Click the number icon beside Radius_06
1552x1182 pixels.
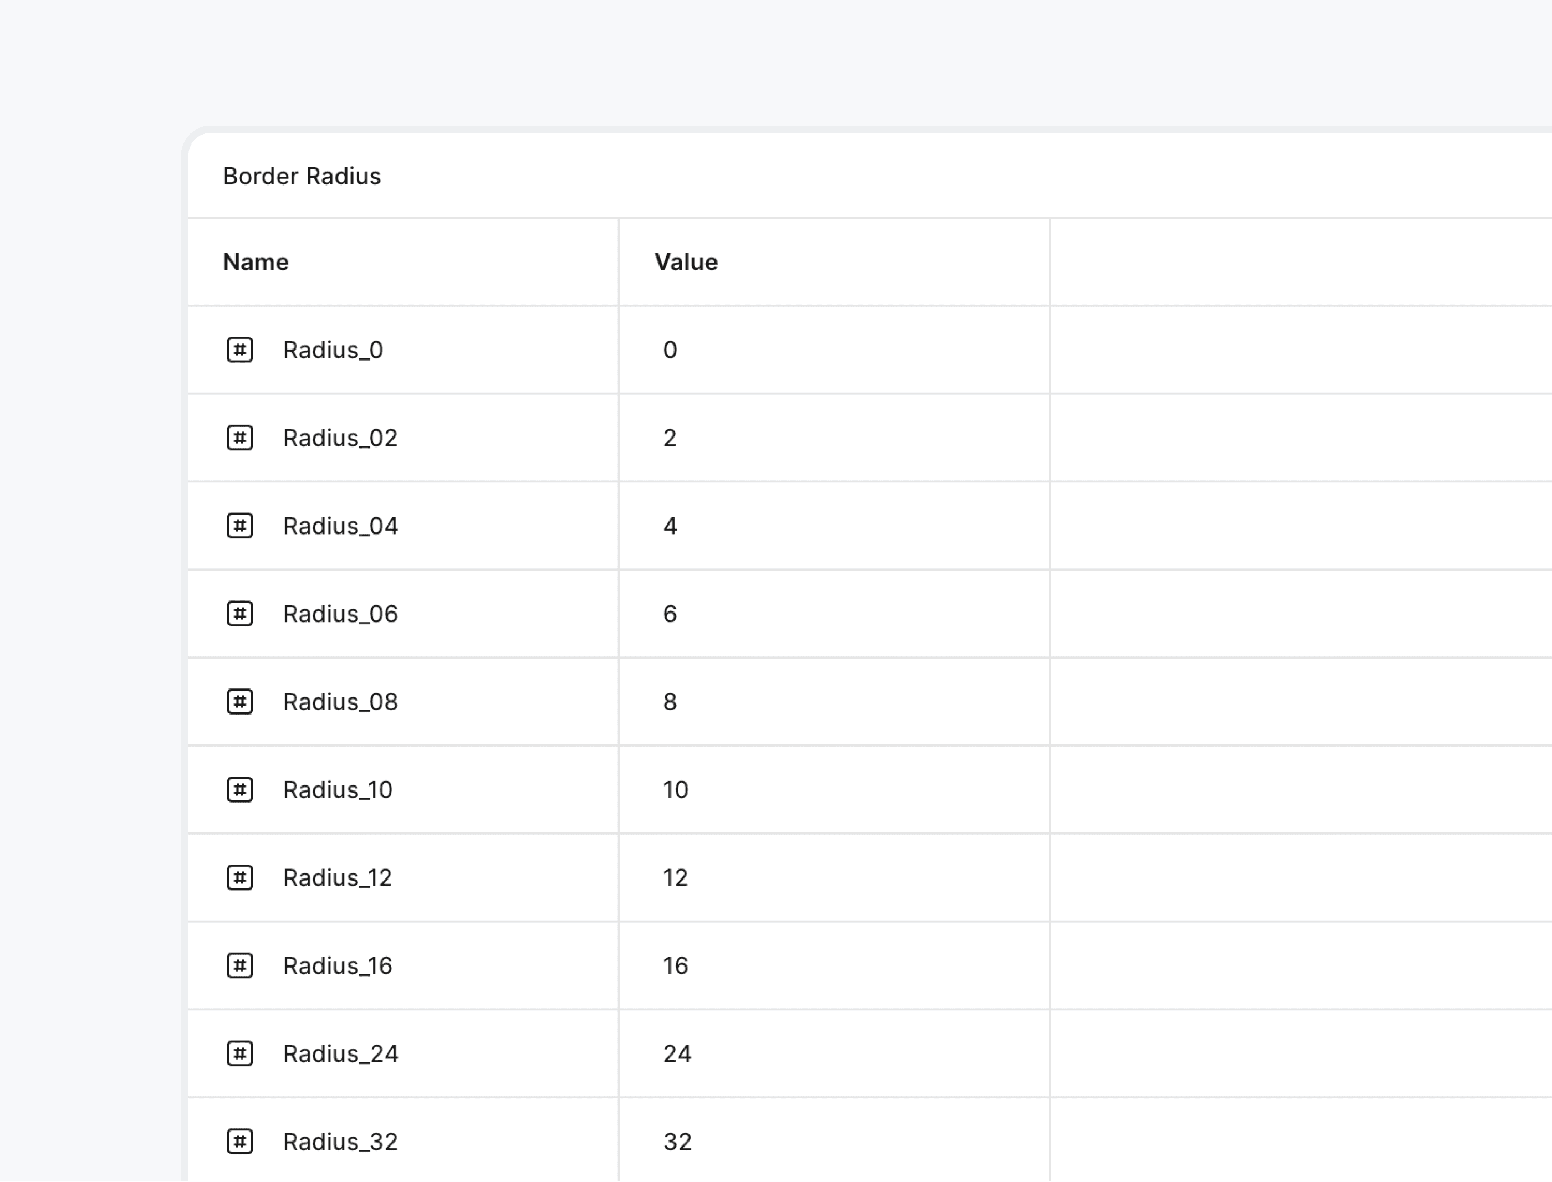pyautogui.click(x=239, y=614)
